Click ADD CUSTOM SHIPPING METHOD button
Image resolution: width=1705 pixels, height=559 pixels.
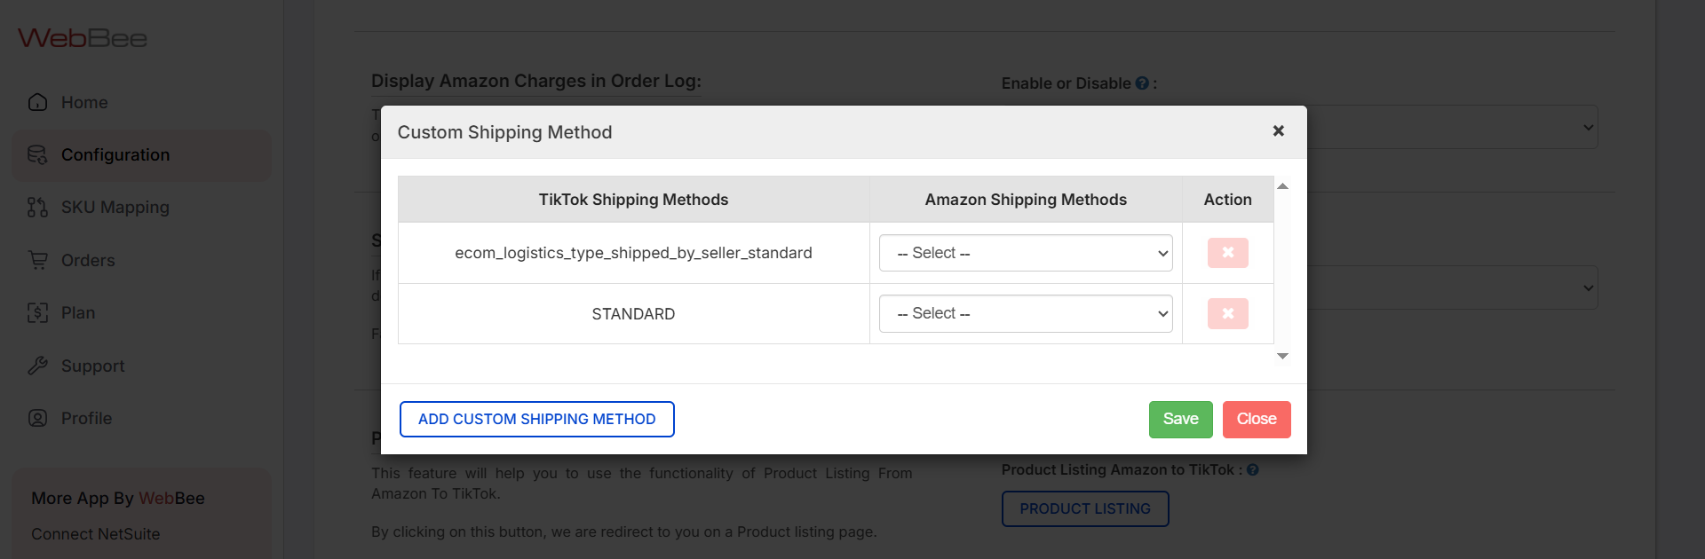point(536,419)
